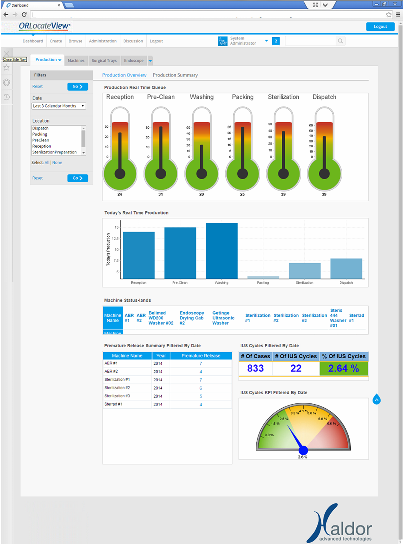Click AER #1 premature release value 7
Image resolution: width=403 pixels, height=544 pixels.
point(201,364)
